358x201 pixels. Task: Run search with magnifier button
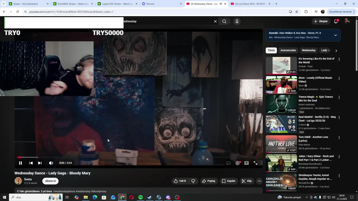(224, 21)
